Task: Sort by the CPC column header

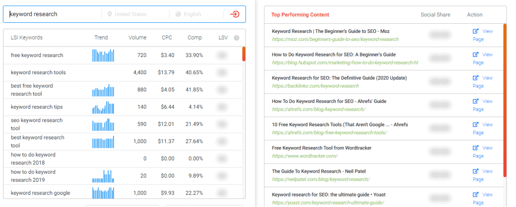Action: (x=167, y=38)
